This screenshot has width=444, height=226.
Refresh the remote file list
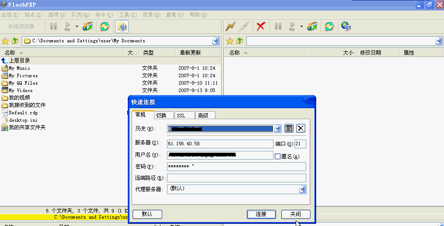(329, 27)
